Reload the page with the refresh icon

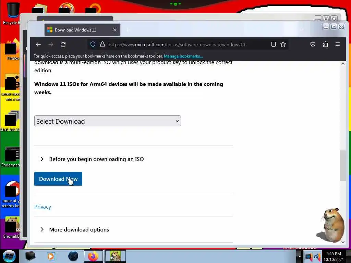(x=63, y=45)
